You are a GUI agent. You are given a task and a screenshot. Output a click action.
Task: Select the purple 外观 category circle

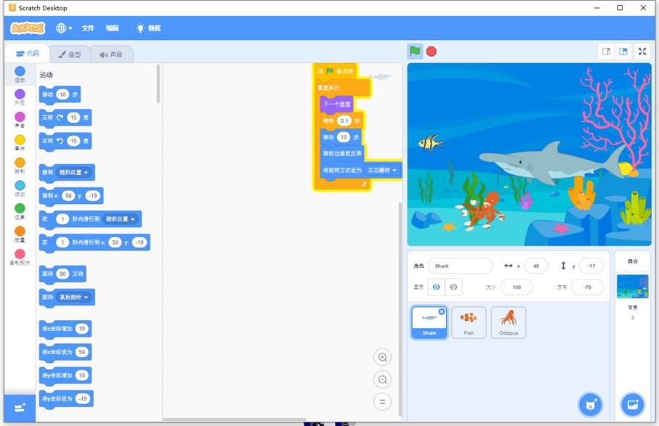(20, 94)
